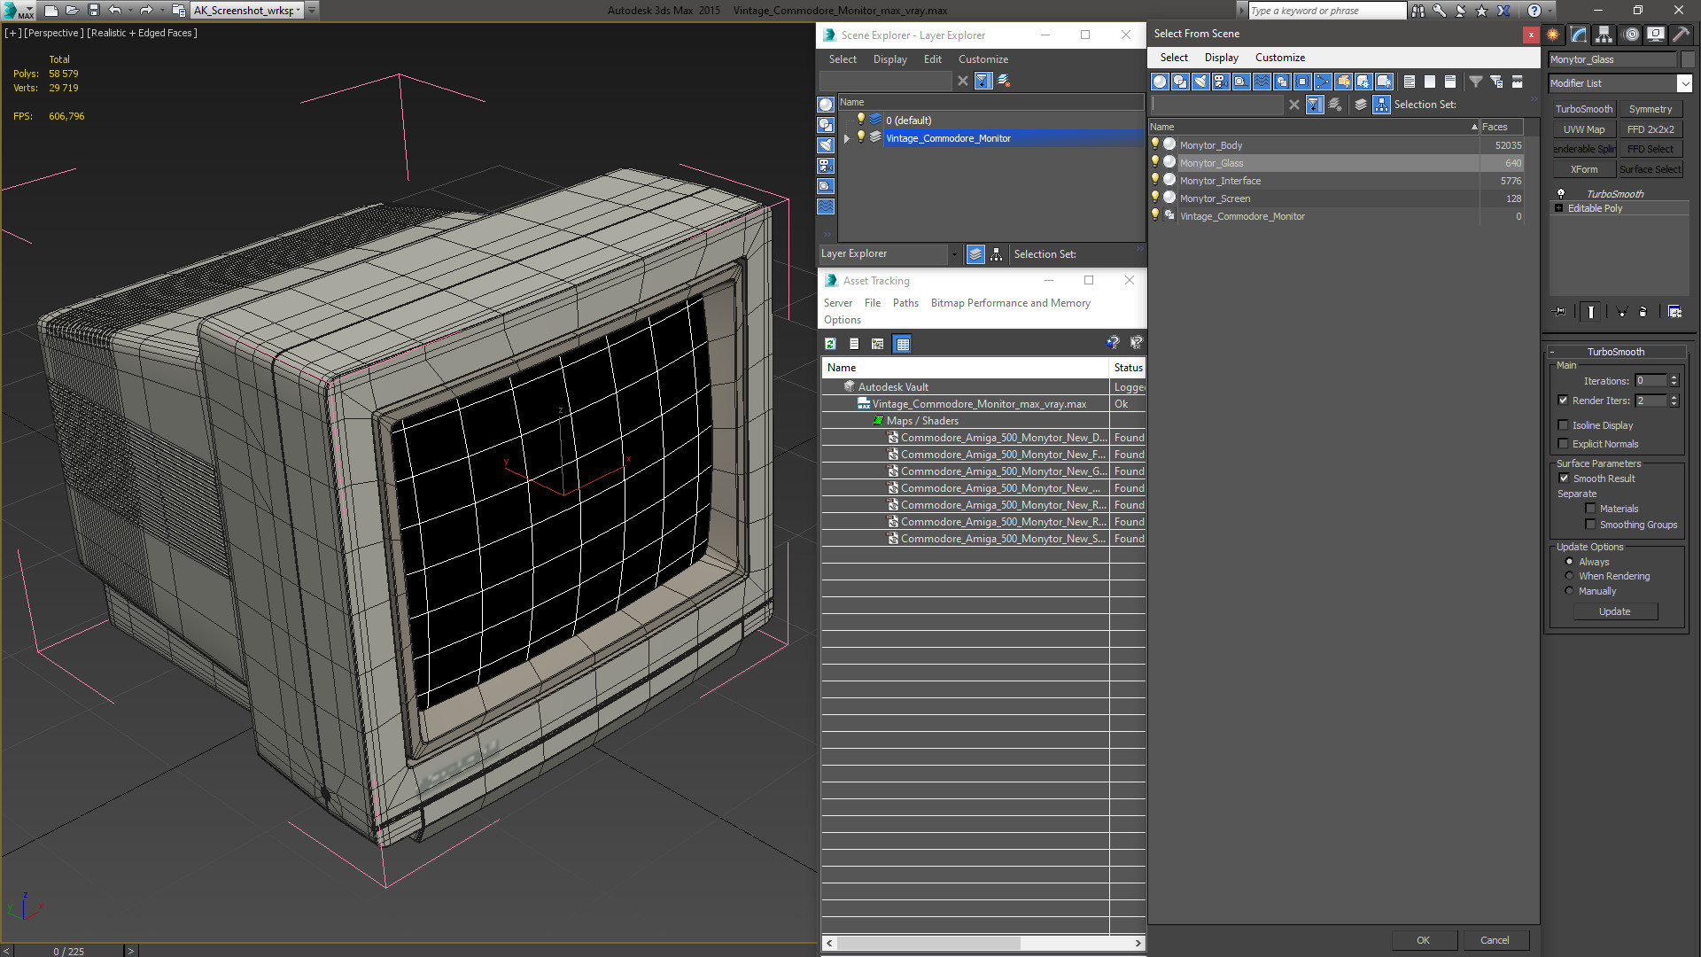Open the Utilities hammer tab
Screen dimensions: 1701x957
click(1681, 35)
